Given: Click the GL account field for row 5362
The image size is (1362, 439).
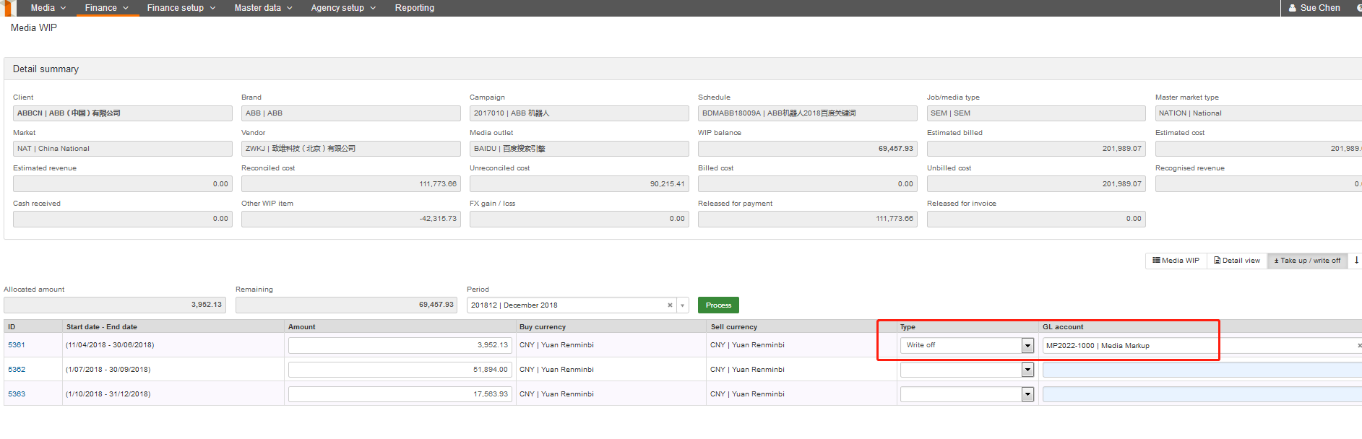Looking at the screenshot, I should click(x=1202, y=370).
